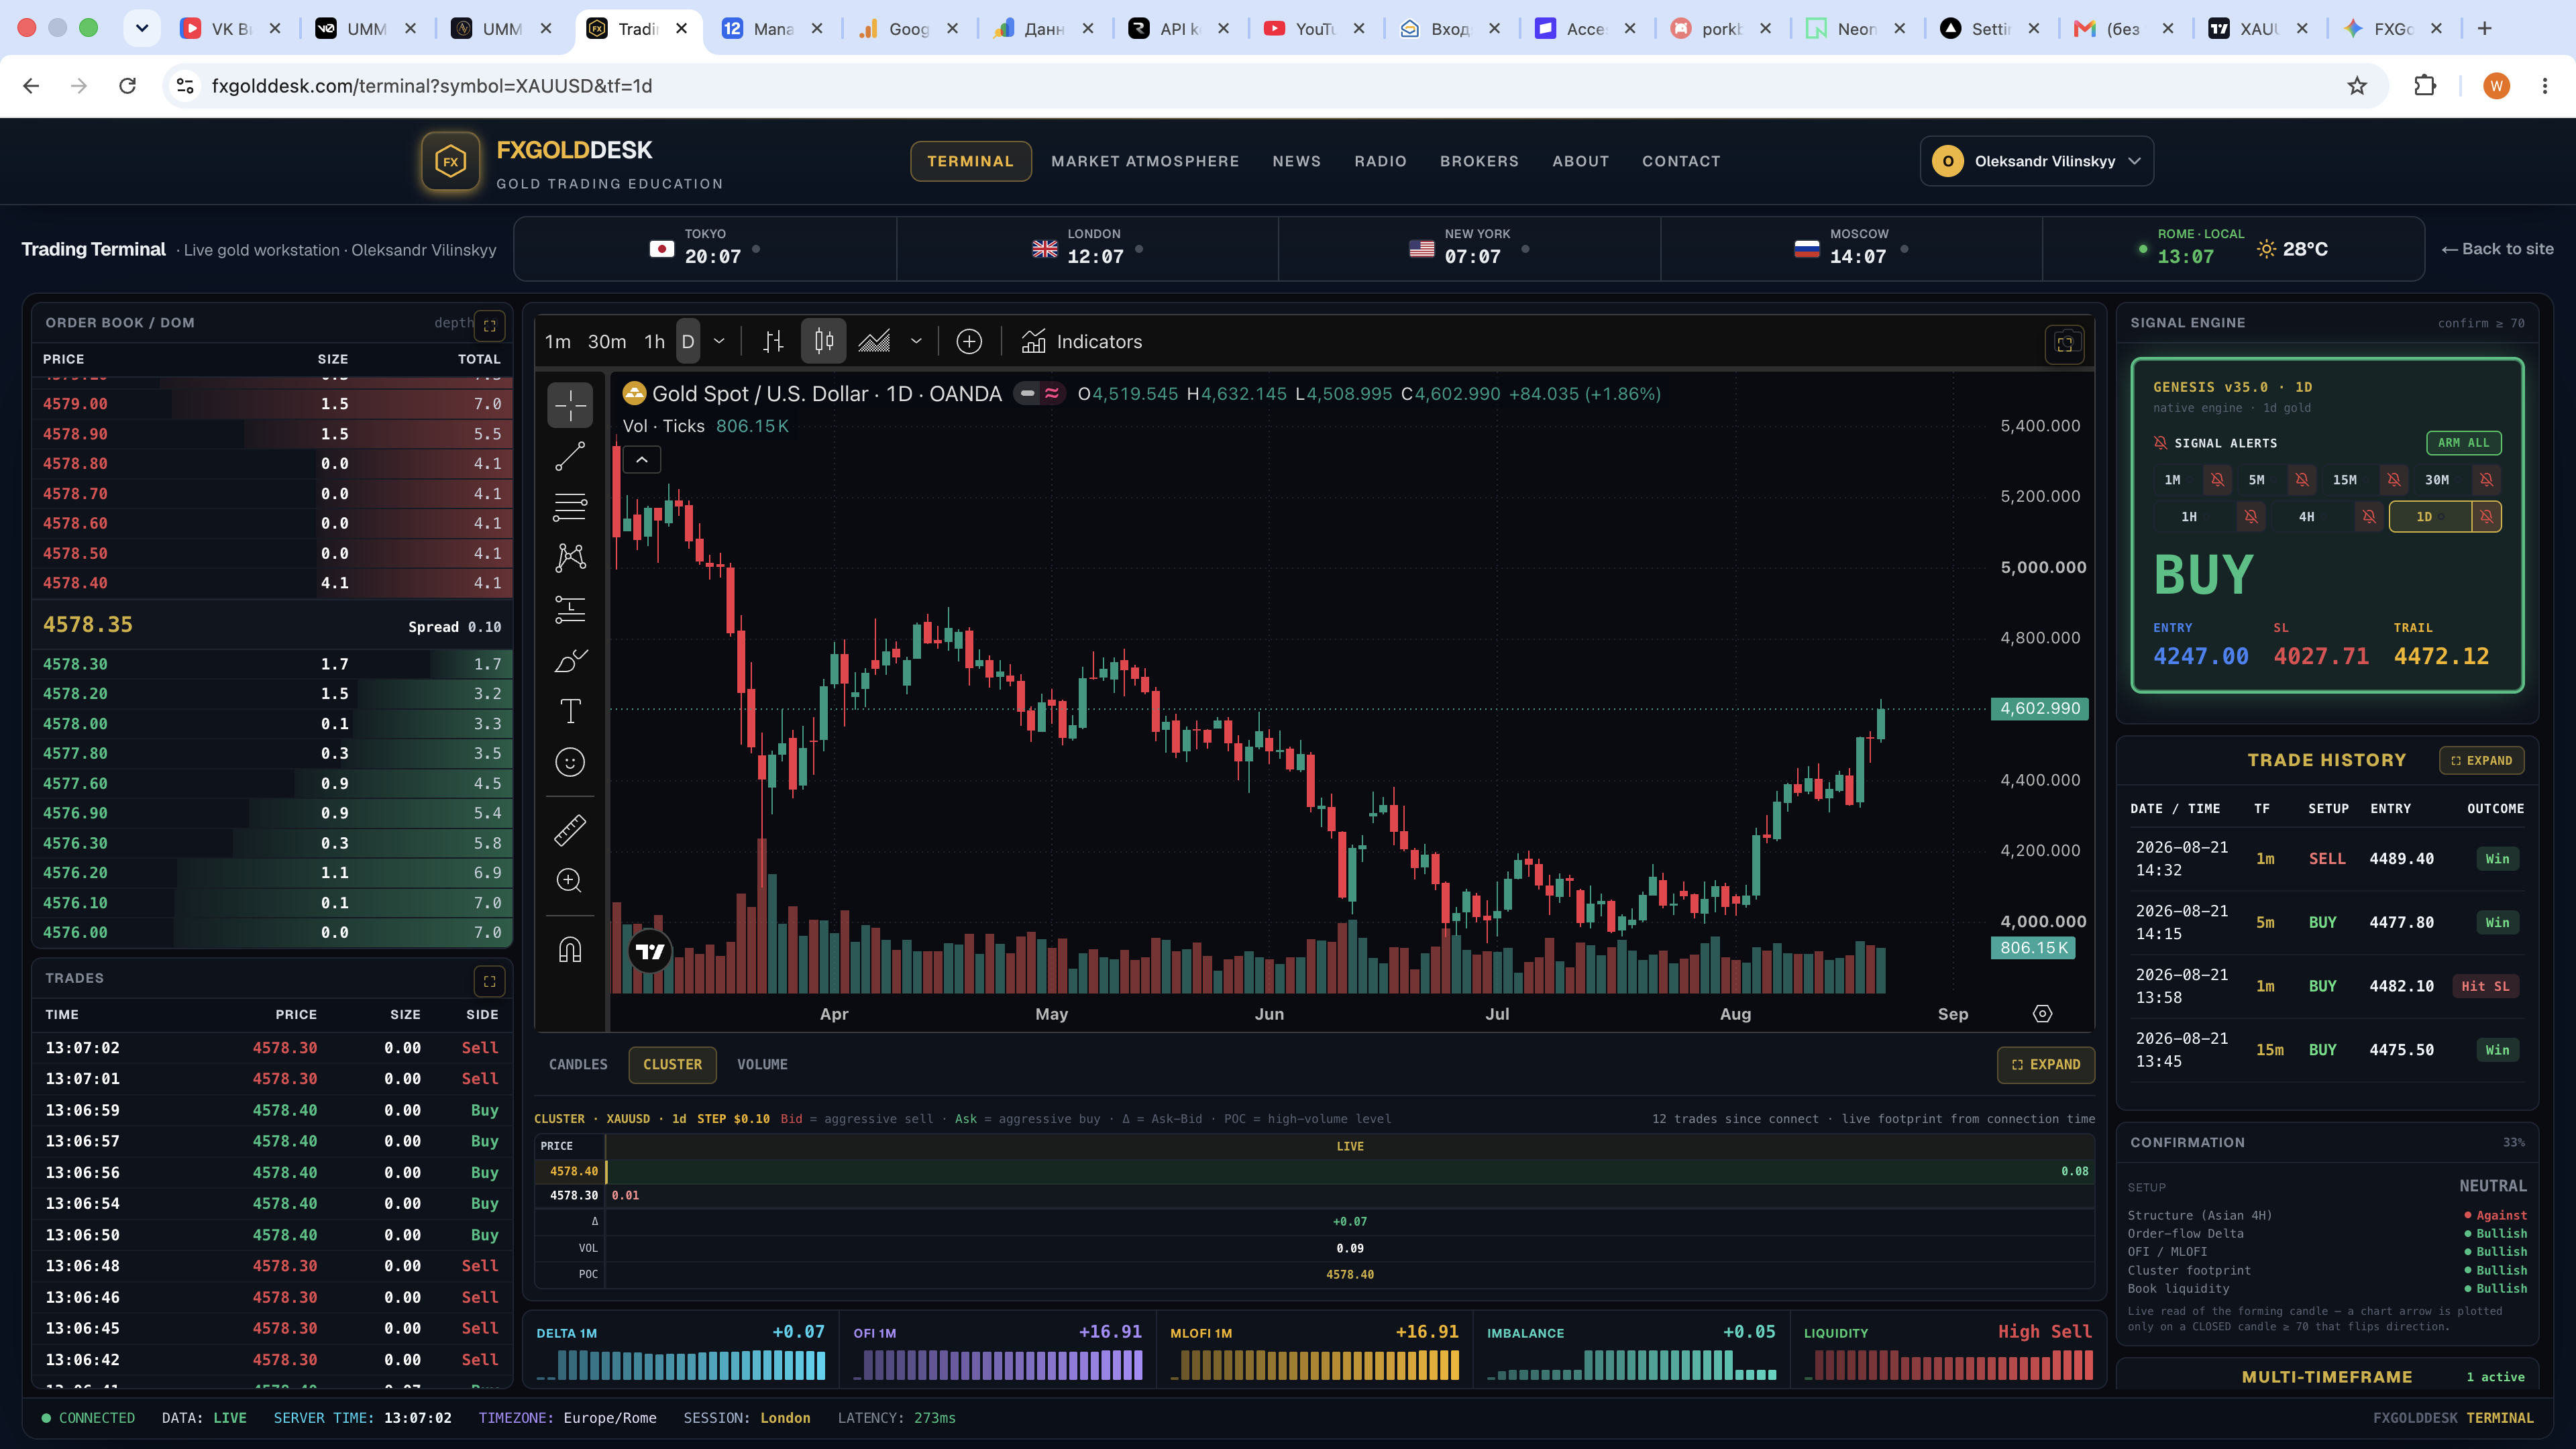Switch to the Volume tab
The width and height of the screenshot is (2576, 1449).
click(762, 1065)
